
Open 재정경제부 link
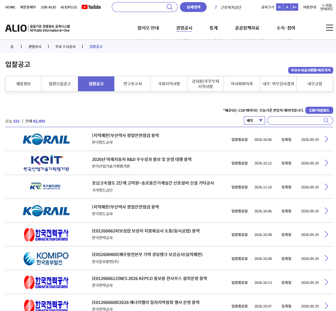point(28,7)
